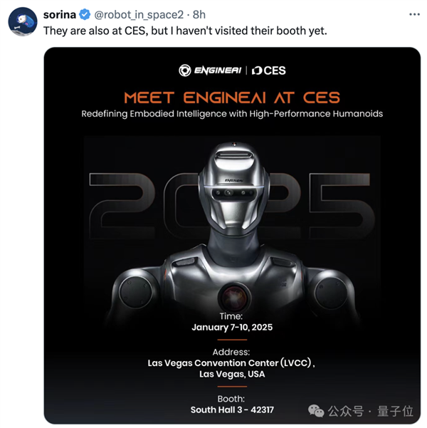The height and width of the screenshot is (428, 427).
Task: Click the 量子位 watermark text
Action: coord(401,412)
